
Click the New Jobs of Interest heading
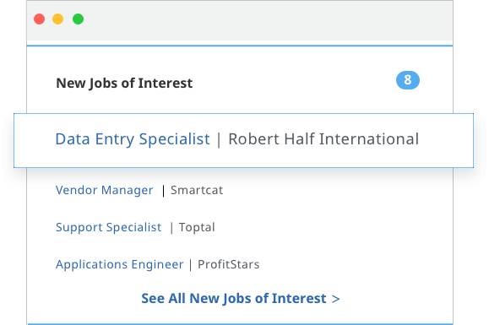click(124, 84)
